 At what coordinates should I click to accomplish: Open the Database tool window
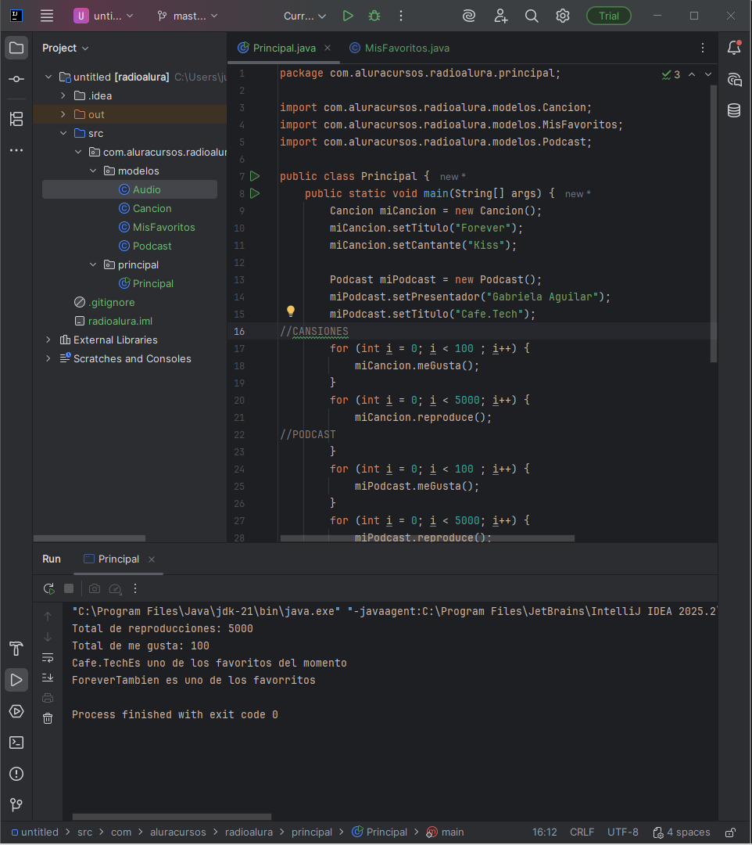tap(734, 110)
